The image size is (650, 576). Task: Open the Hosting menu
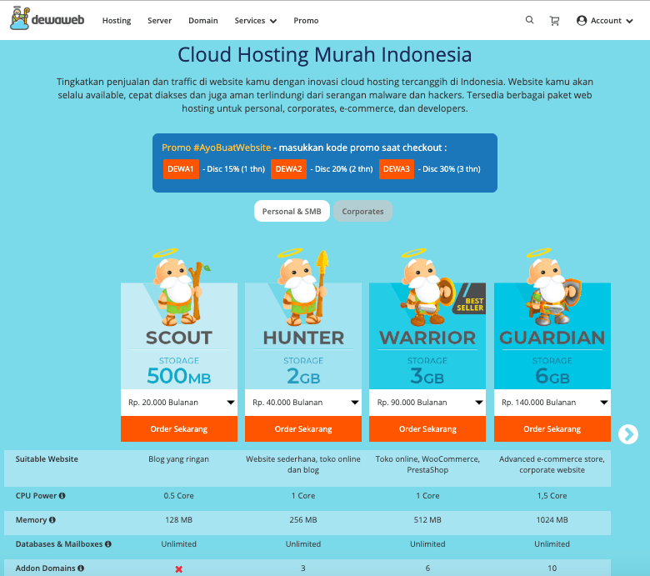pos(117,20)
